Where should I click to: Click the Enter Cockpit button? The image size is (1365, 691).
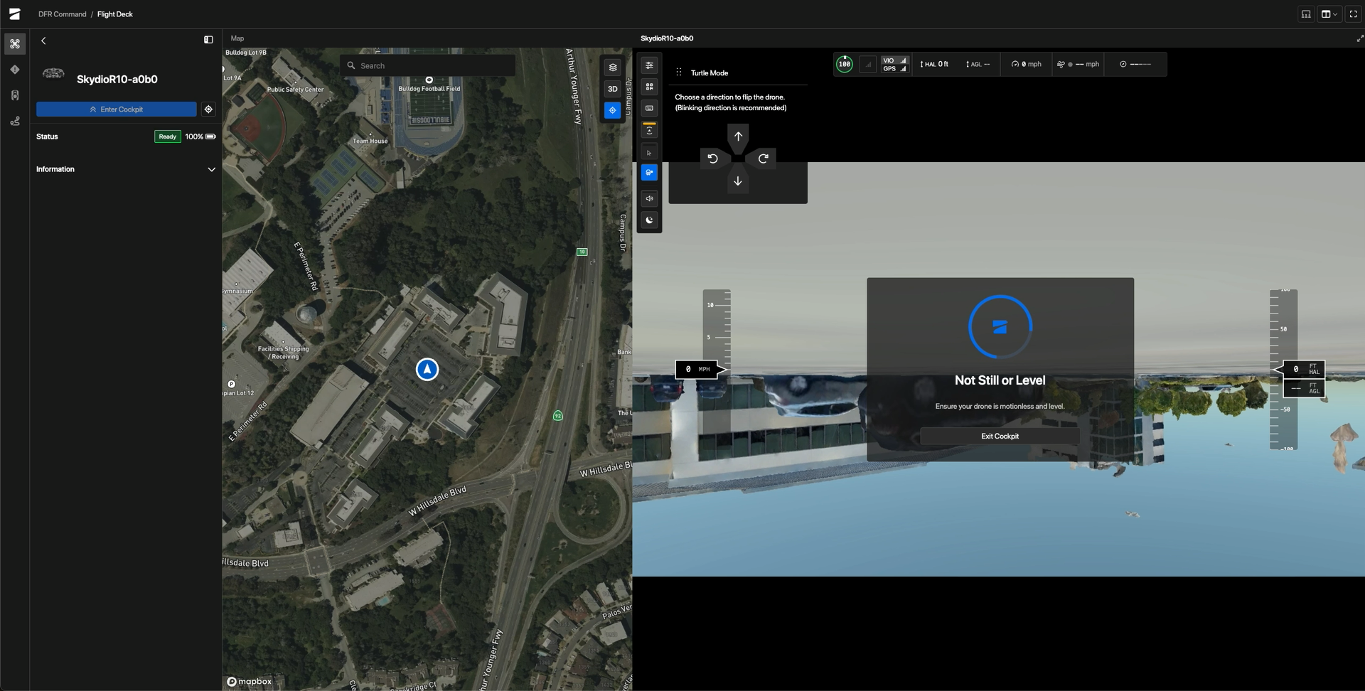(x=117, y=109)
